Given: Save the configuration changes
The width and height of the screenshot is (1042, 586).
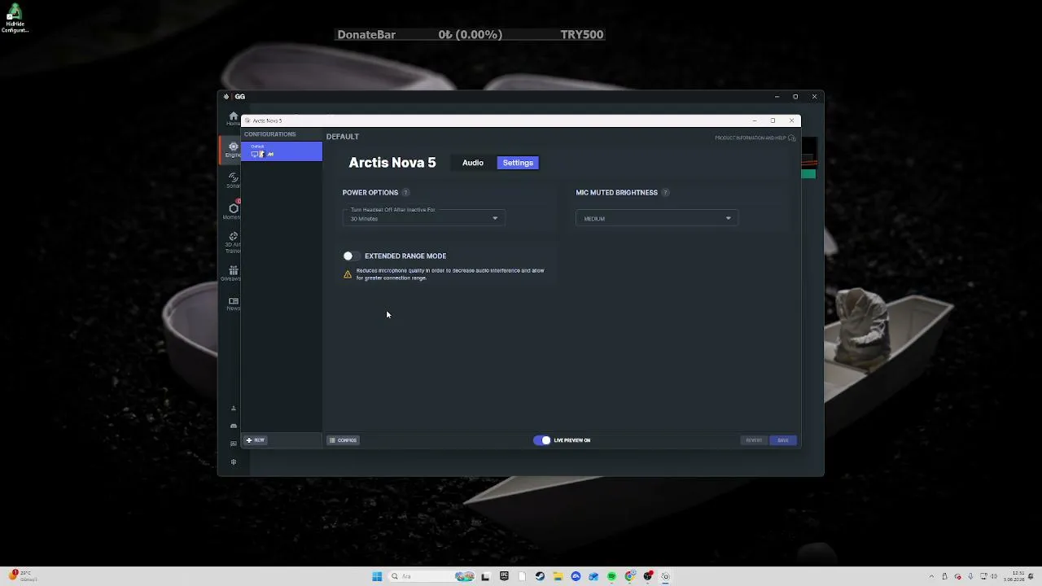Looking at the screenshot, I should pyautogui.click(x=783, y=440).
